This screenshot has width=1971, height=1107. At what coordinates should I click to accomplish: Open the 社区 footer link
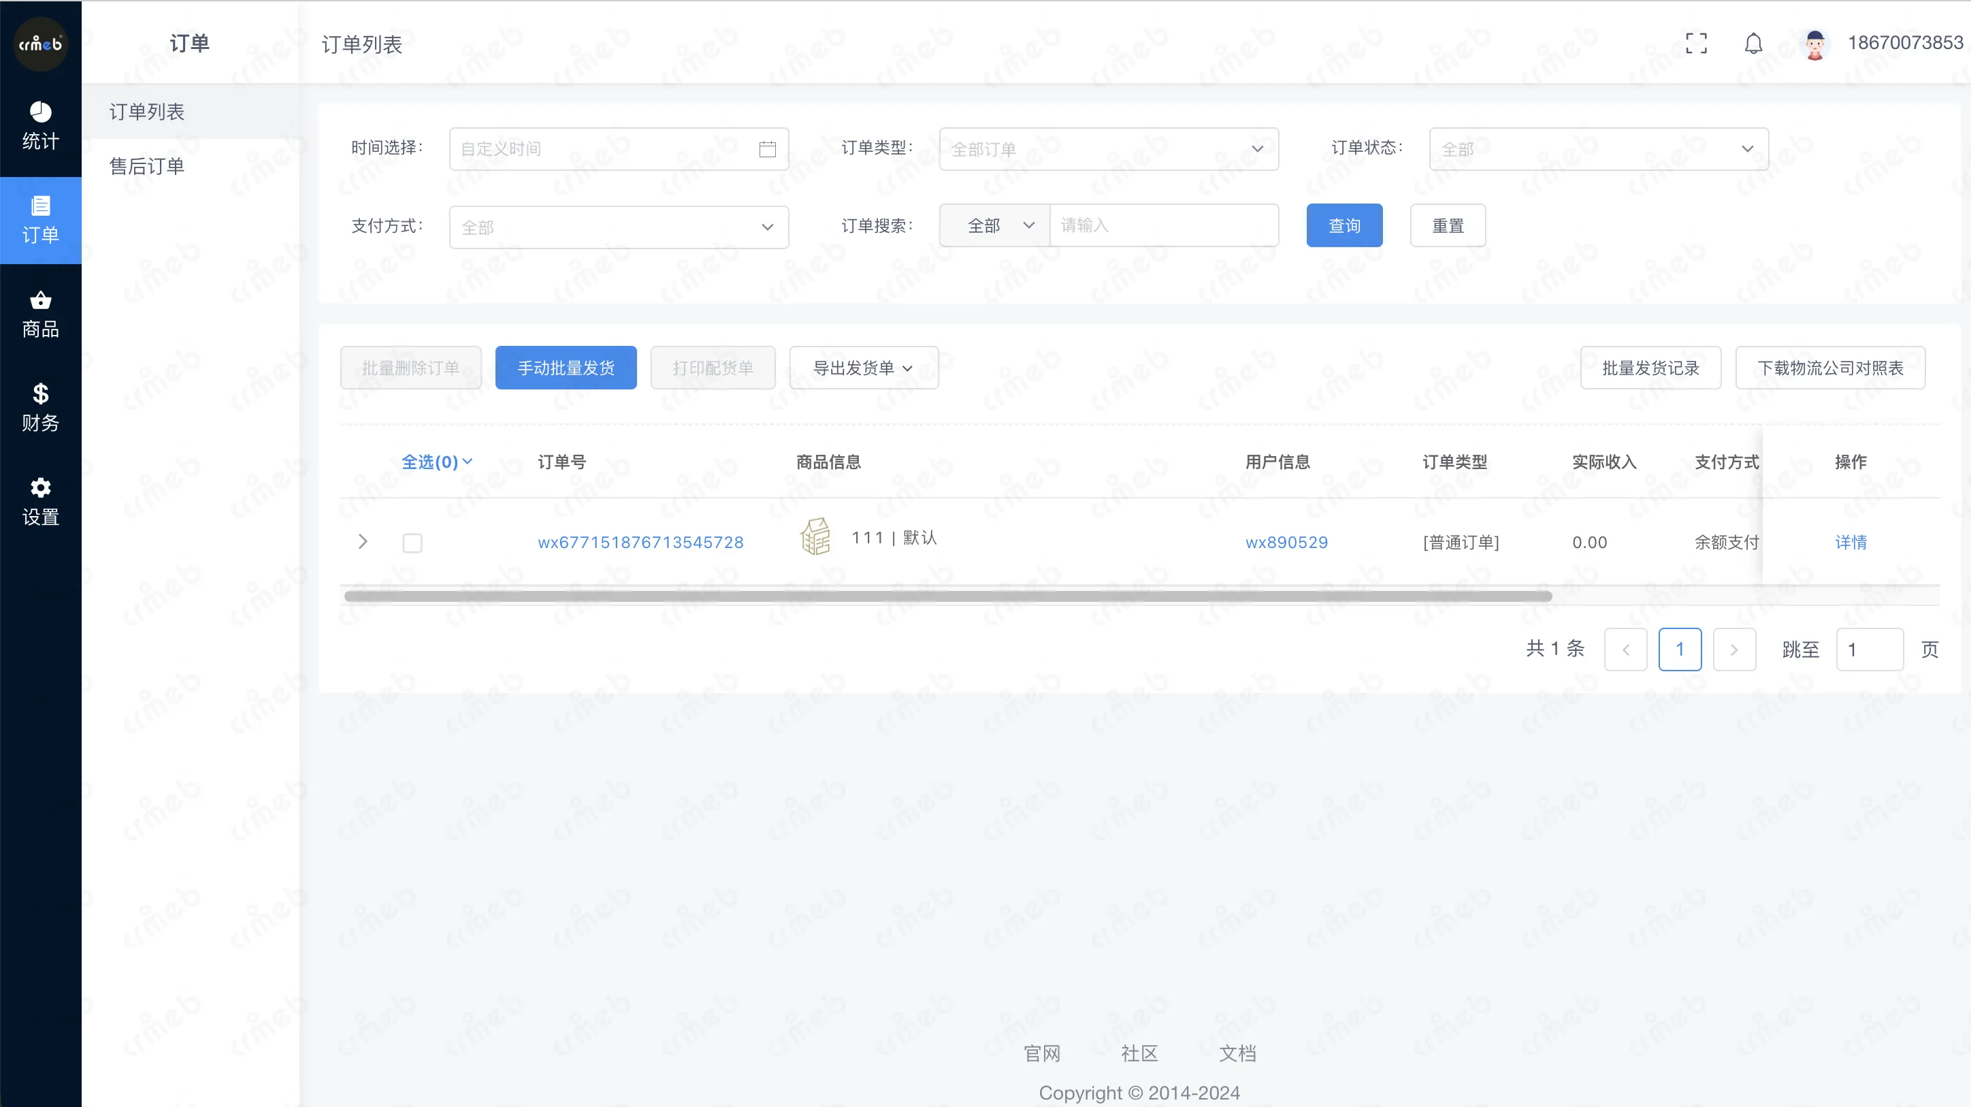click(1139, 1054)
